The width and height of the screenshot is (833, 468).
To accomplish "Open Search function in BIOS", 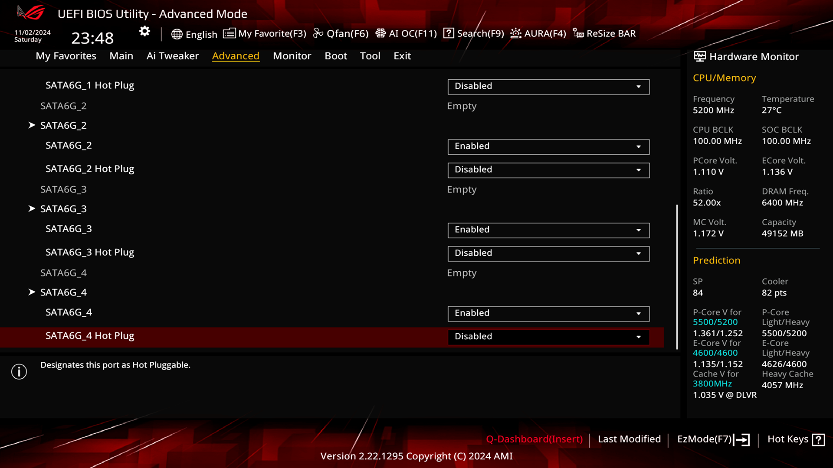I will (474, 33).
